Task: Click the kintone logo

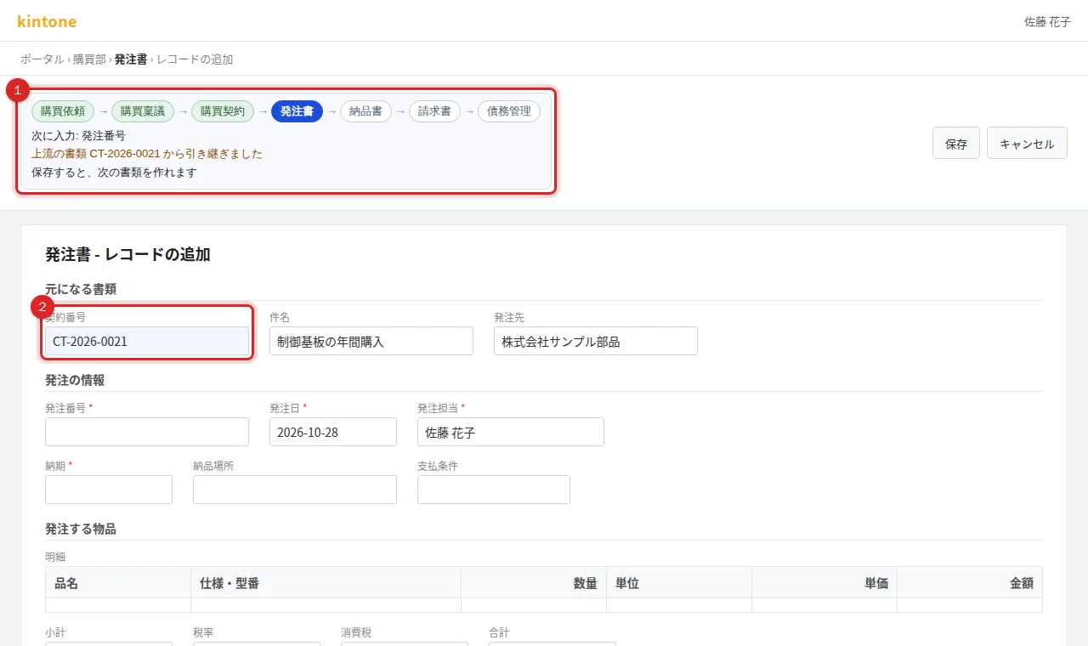Action: 47,21
